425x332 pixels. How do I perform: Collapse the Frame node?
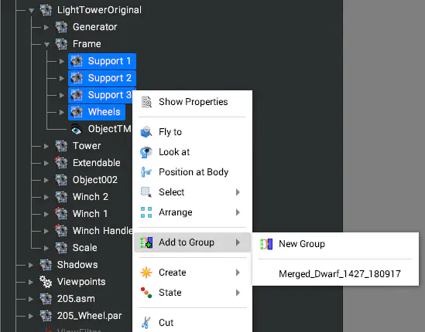click(46, 44)
